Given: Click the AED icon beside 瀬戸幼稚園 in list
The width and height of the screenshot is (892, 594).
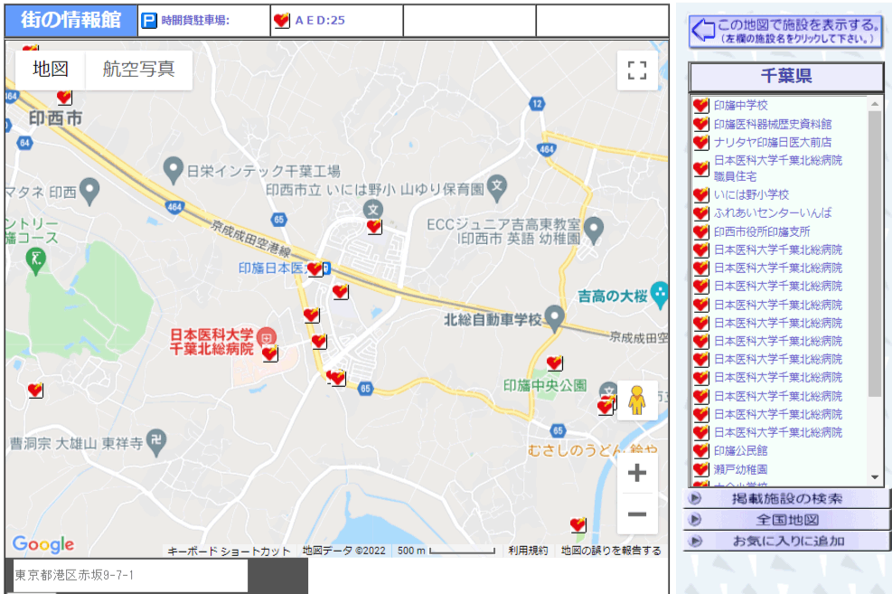Looking at the screenshot, I should [x=701, y=470].
